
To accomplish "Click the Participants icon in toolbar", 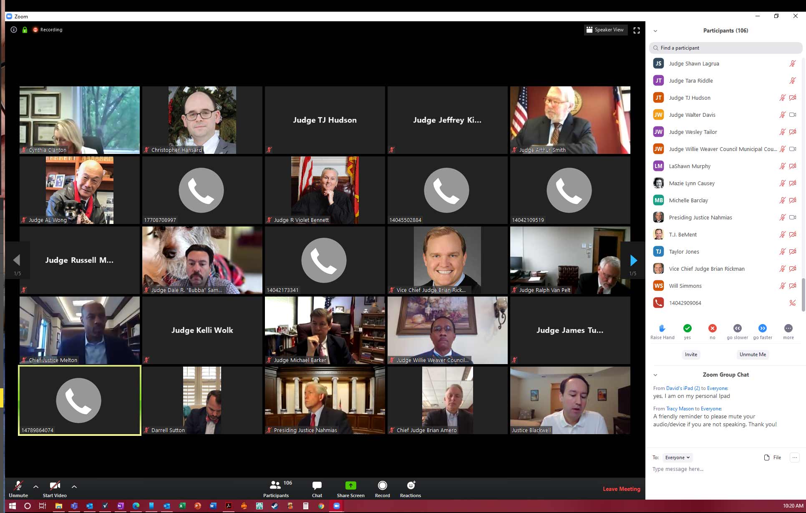I will tap(275, 485).
